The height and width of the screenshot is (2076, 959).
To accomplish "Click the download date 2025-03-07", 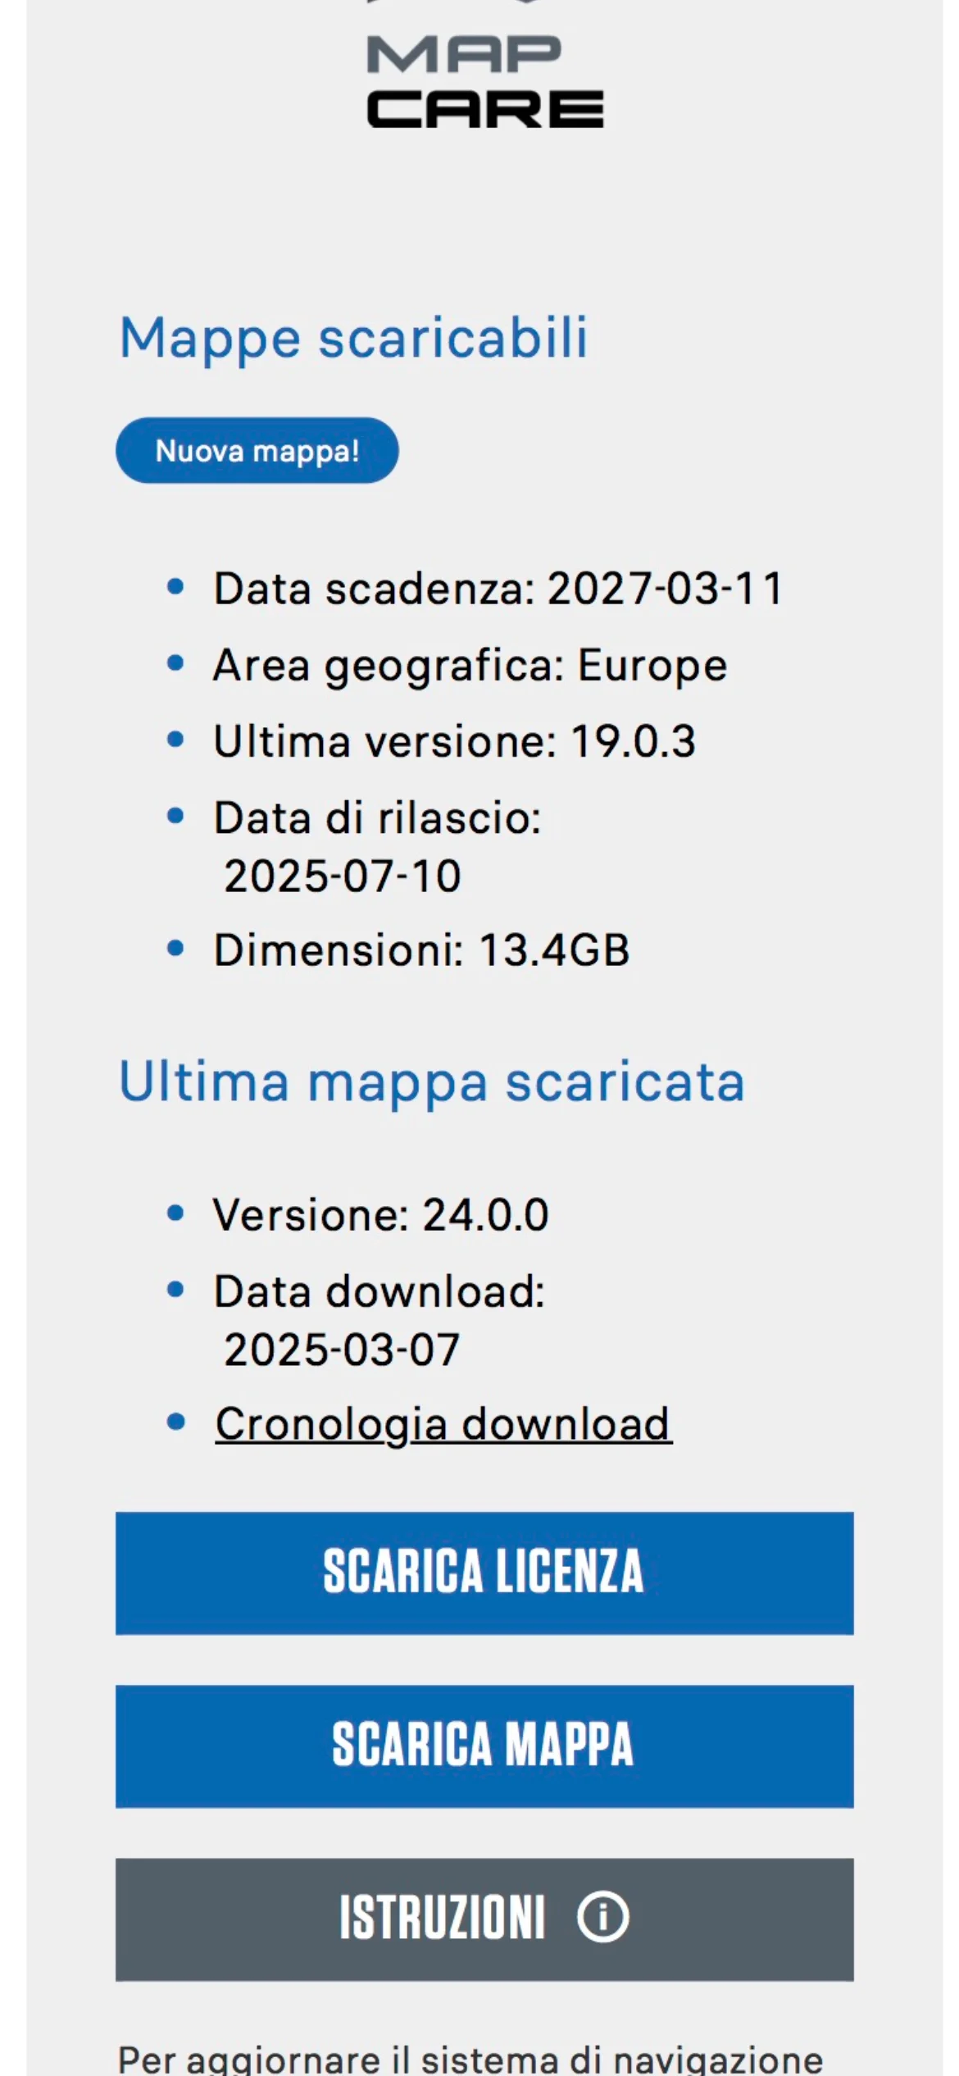I will [x=342, y=1350].
